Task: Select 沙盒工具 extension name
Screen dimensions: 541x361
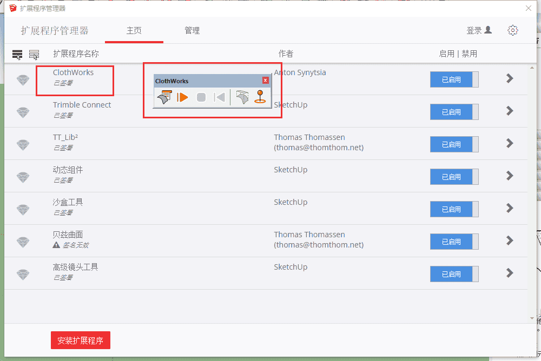Action: 68,202
